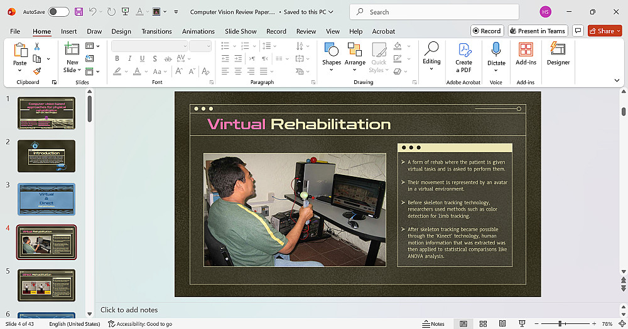628x329 pixels.
Task: Click the New Slide icon
Action: [x=72, y=49]
